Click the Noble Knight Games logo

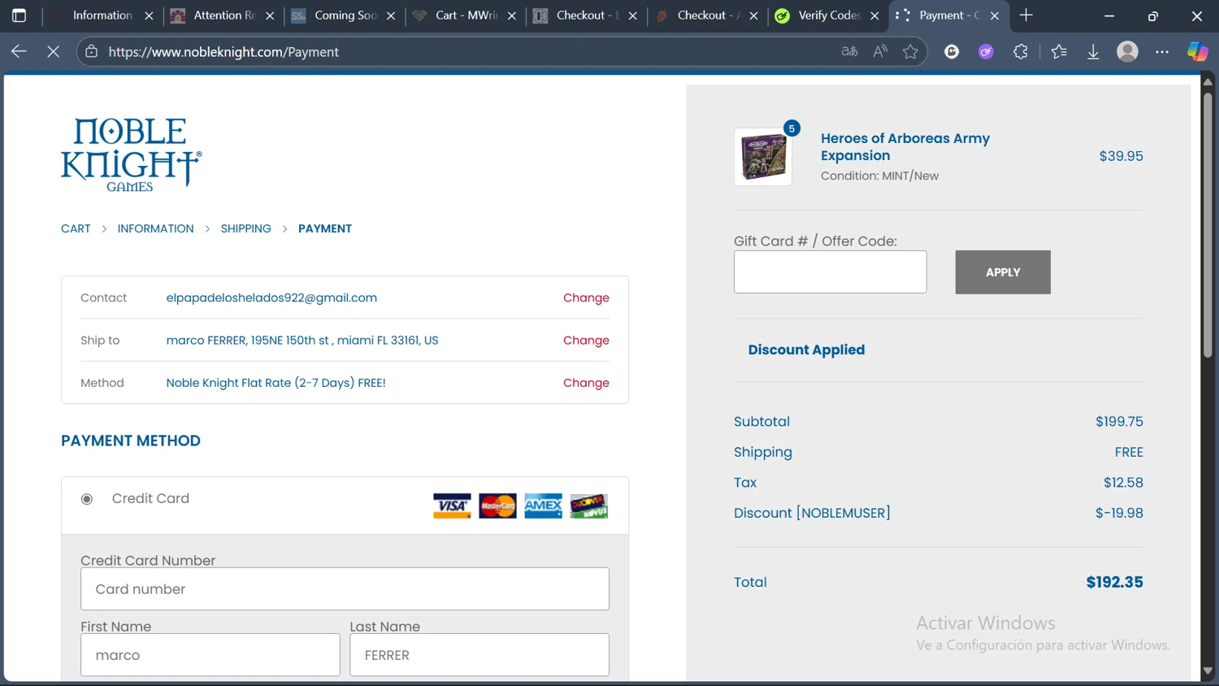[131, 154]
